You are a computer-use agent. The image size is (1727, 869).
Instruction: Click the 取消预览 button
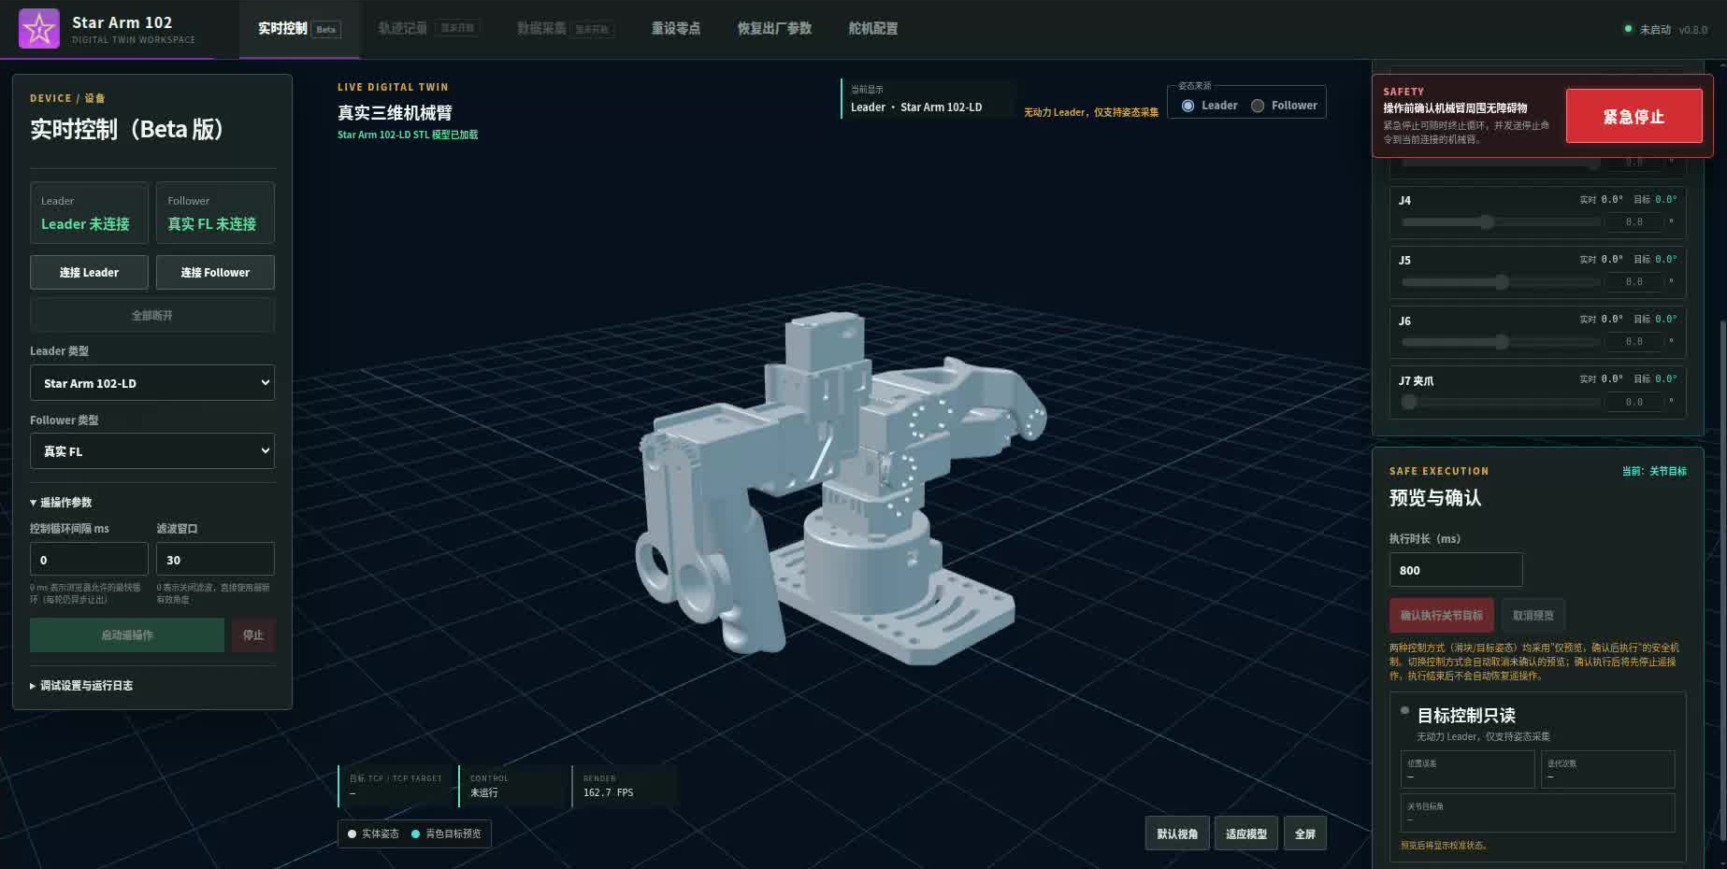pos(1533,616)
